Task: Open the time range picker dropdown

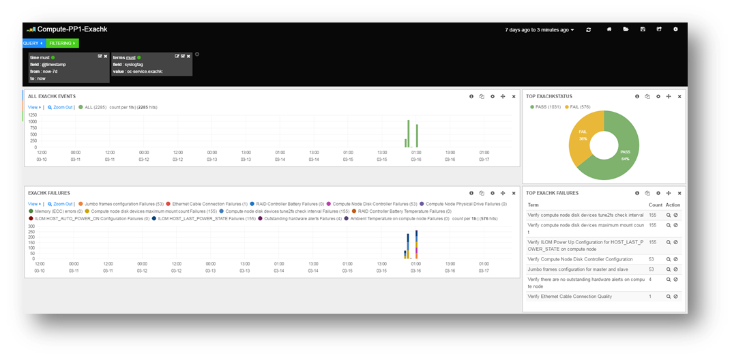Action: (x=540, y=30)
